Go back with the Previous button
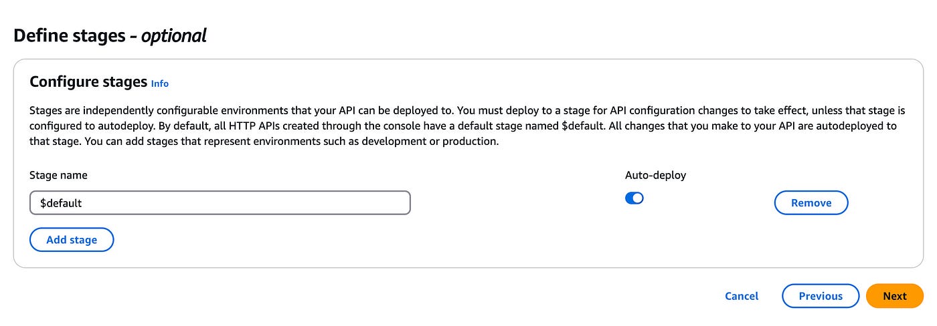The image size is (937, 326). 821,296
